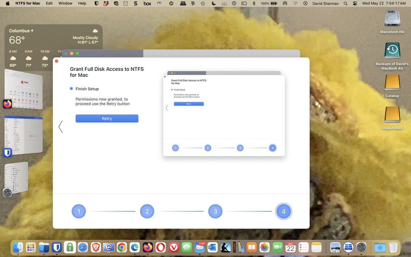
Task: Go back using the left chevron arrow
Action: 61,127
